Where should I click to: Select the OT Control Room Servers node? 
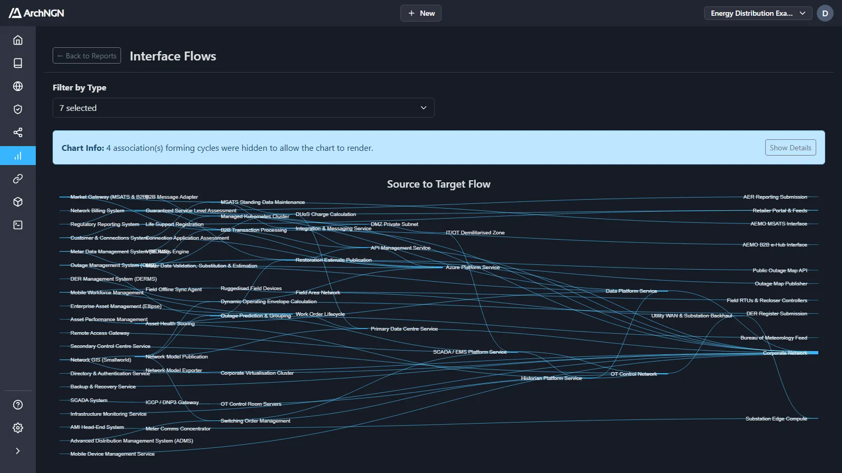click(251, 404)
